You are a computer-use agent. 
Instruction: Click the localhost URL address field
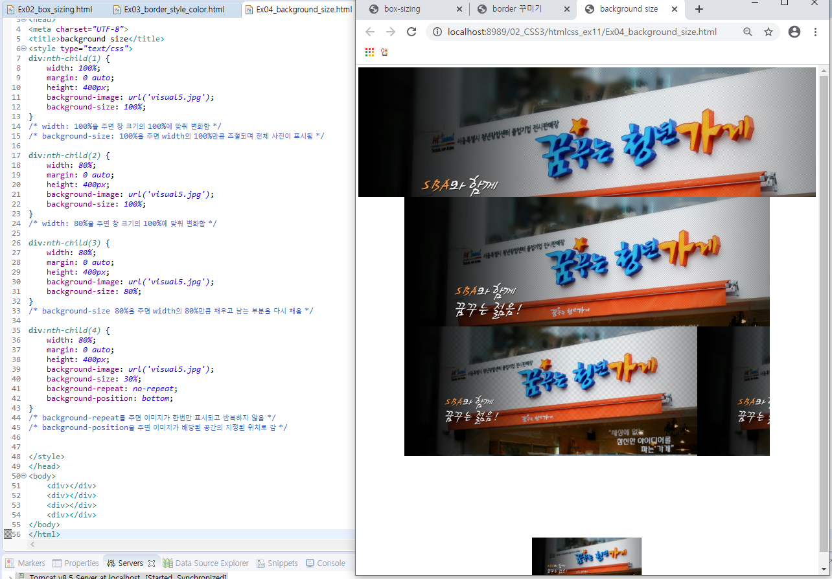point(582,32)
